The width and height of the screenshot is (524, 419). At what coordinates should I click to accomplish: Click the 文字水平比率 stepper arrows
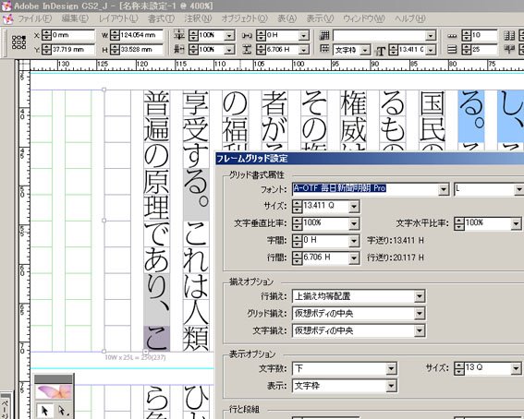pyautogui.click(x=459, y=223)
